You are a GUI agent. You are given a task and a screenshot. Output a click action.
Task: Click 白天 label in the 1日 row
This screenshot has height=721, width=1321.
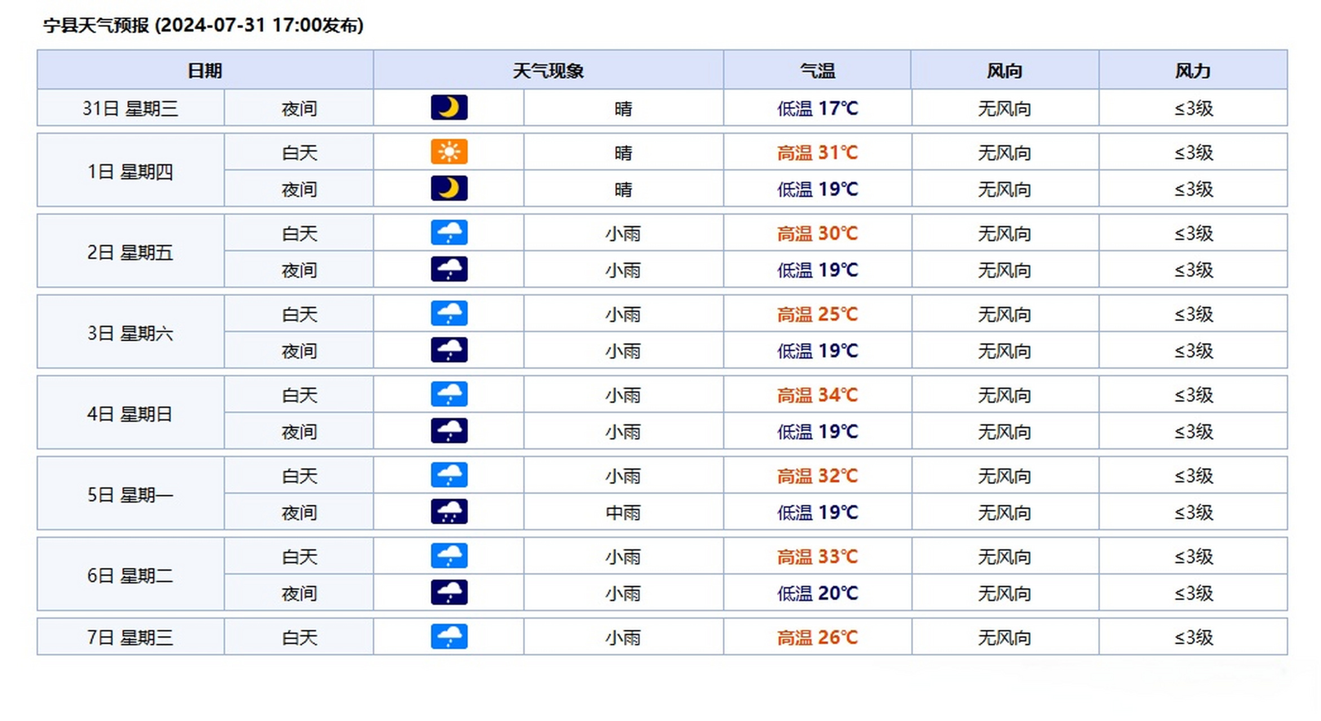tap(299, 152)
